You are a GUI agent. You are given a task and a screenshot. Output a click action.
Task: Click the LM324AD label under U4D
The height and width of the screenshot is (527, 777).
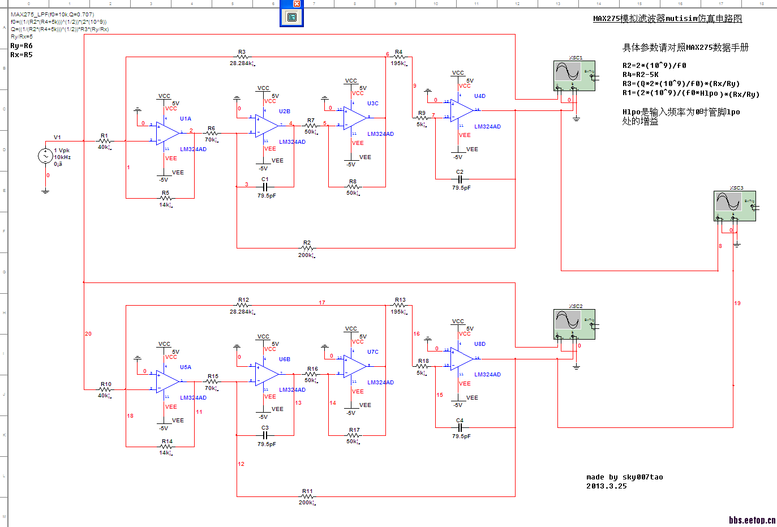point(487,127)
